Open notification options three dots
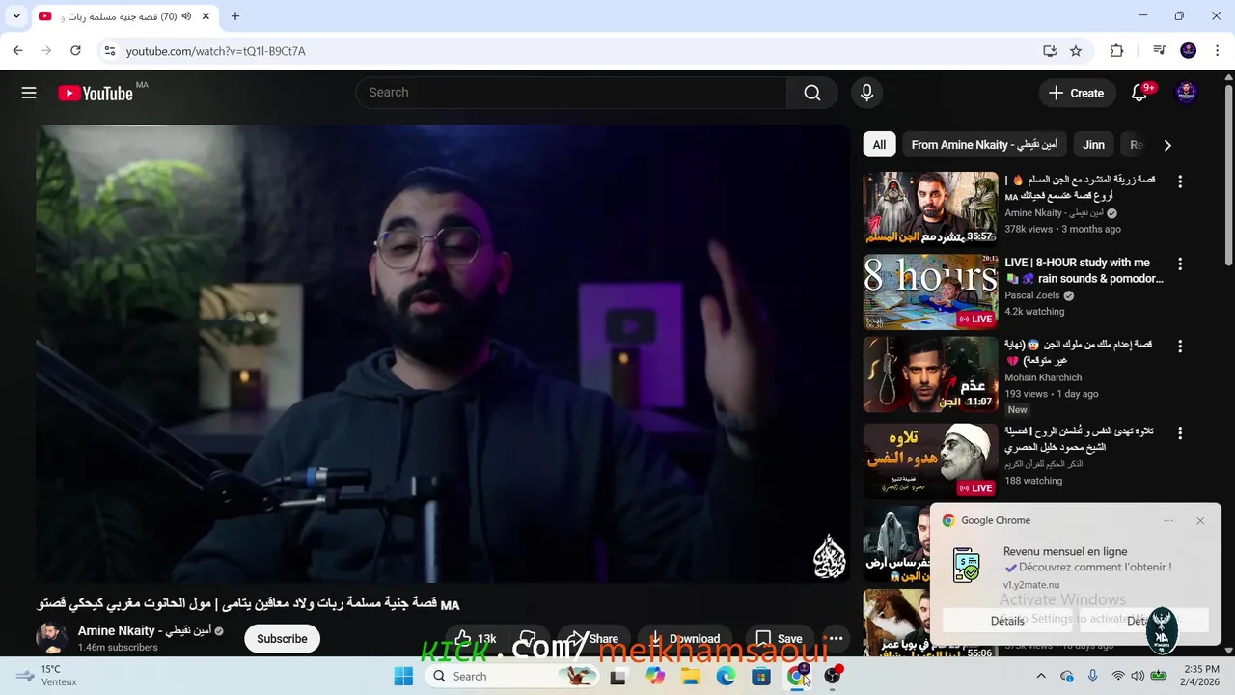 [1168, 520]
